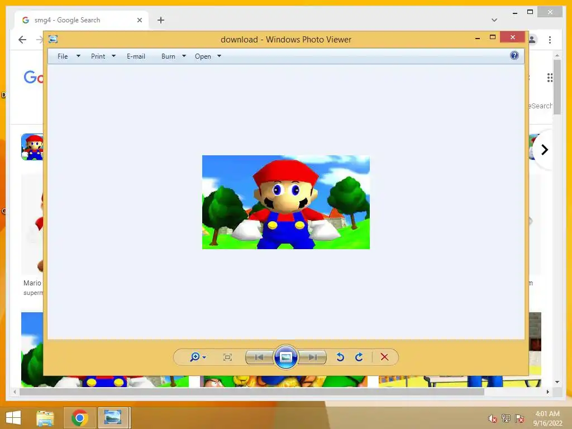Click Chrome's back arrow

22,40
